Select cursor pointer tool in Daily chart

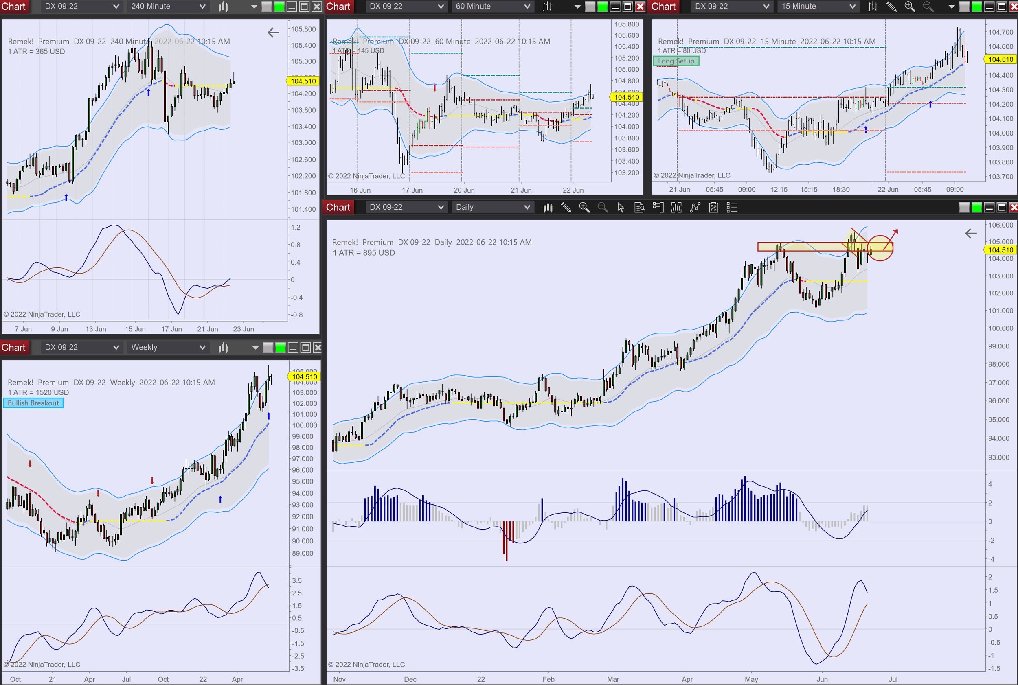click(x=621, y=208)
